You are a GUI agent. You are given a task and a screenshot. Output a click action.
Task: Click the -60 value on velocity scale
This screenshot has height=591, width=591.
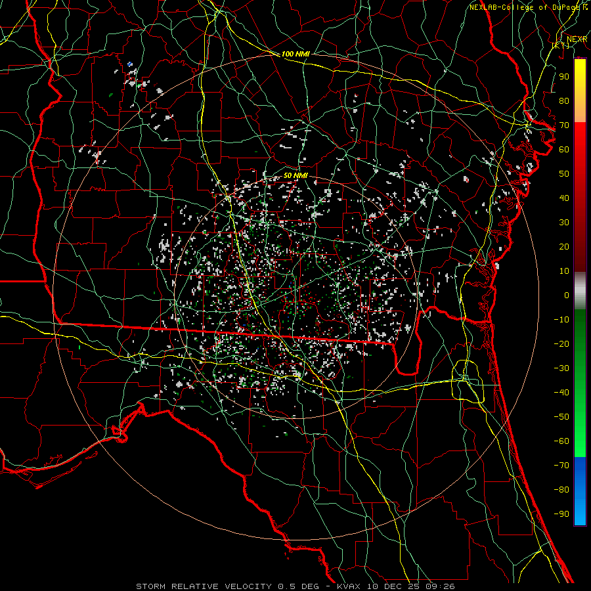click(561, 441)
